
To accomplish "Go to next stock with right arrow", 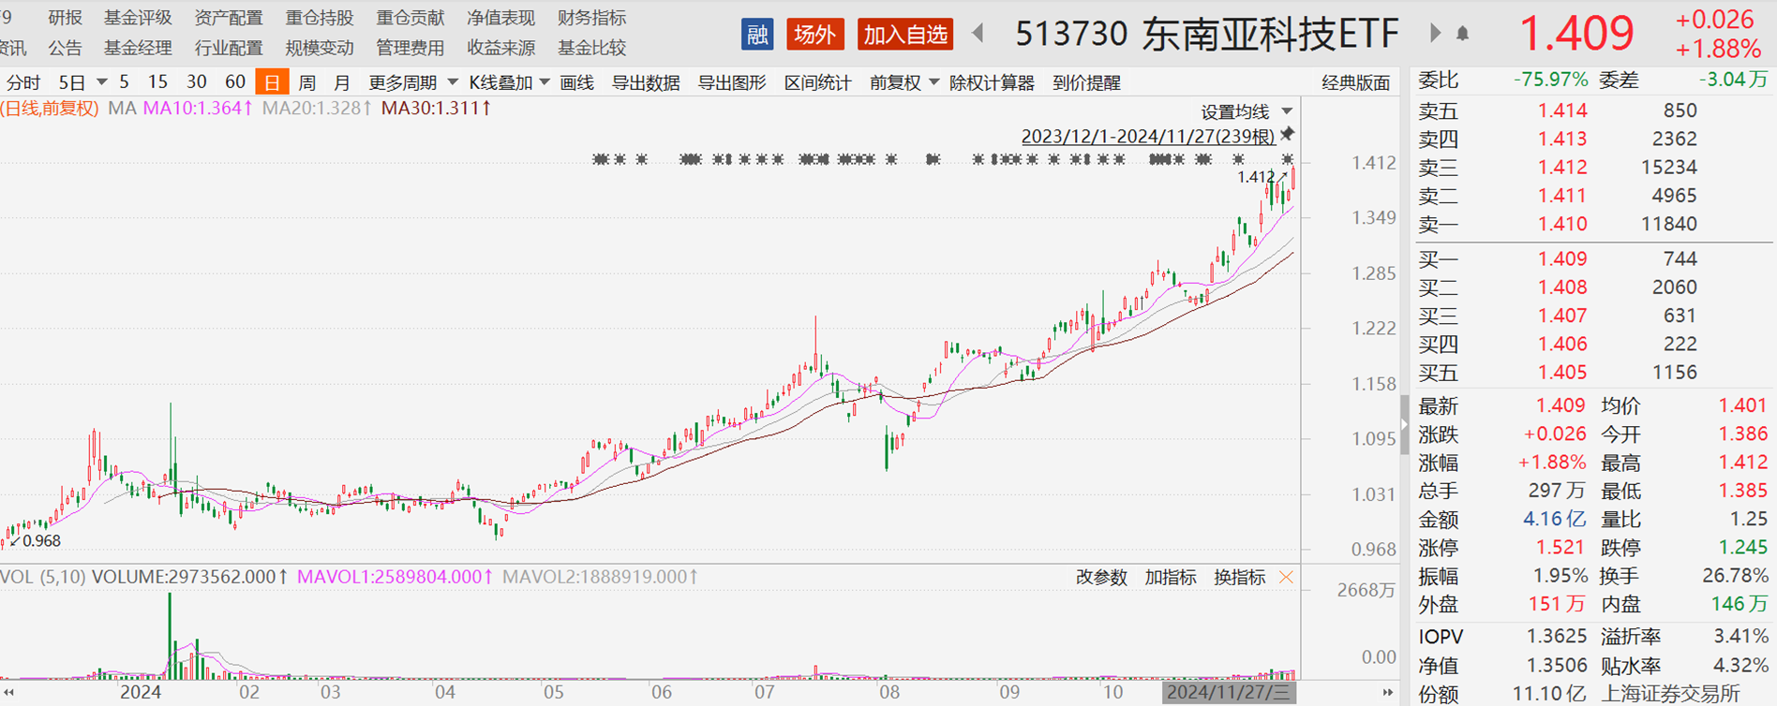I will 1434,35.
